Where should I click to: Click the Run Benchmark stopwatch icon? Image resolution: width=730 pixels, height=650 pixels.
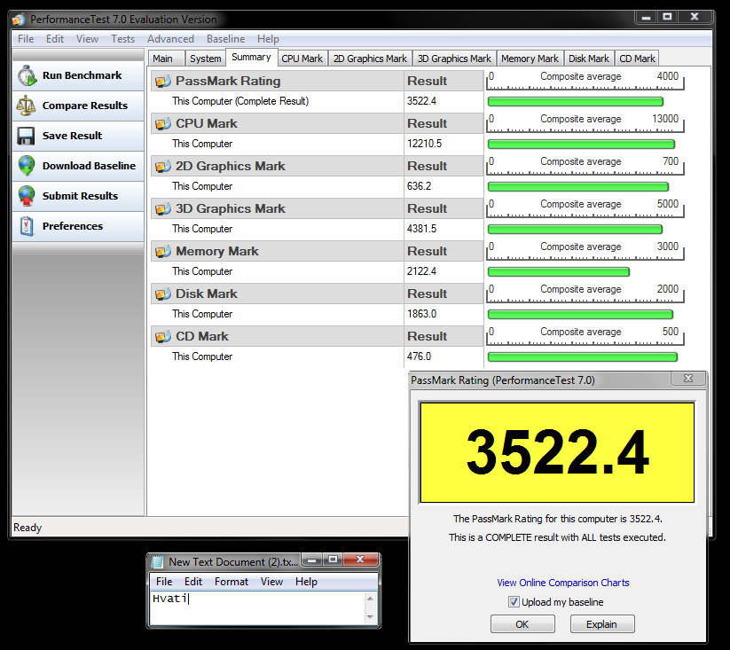27,76
